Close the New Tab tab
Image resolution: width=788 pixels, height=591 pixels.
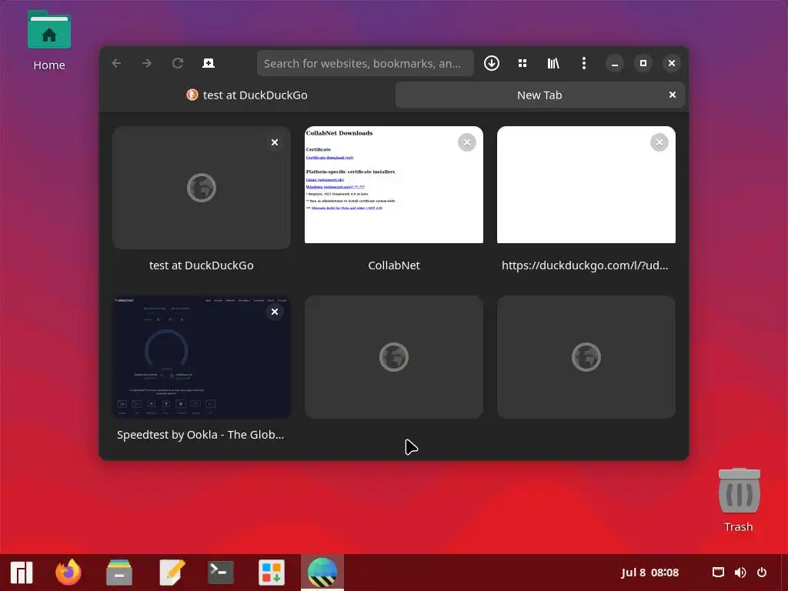click(673, 95)
